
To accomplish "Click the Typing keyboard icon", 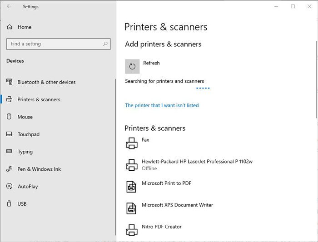I will click(9, 151).
